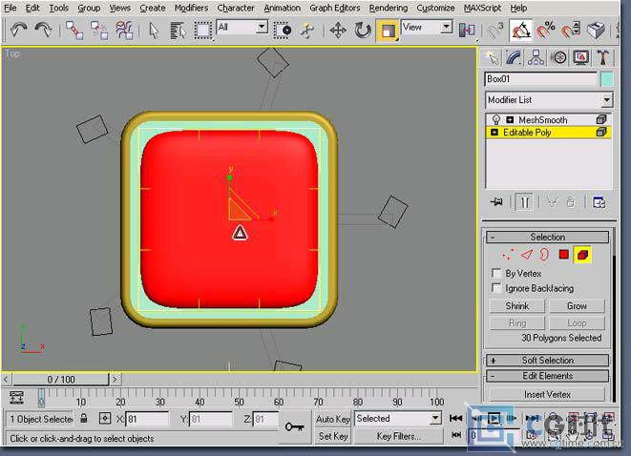Click the Key Filters button
The image size is (631, 456).
tap(398, 436)
